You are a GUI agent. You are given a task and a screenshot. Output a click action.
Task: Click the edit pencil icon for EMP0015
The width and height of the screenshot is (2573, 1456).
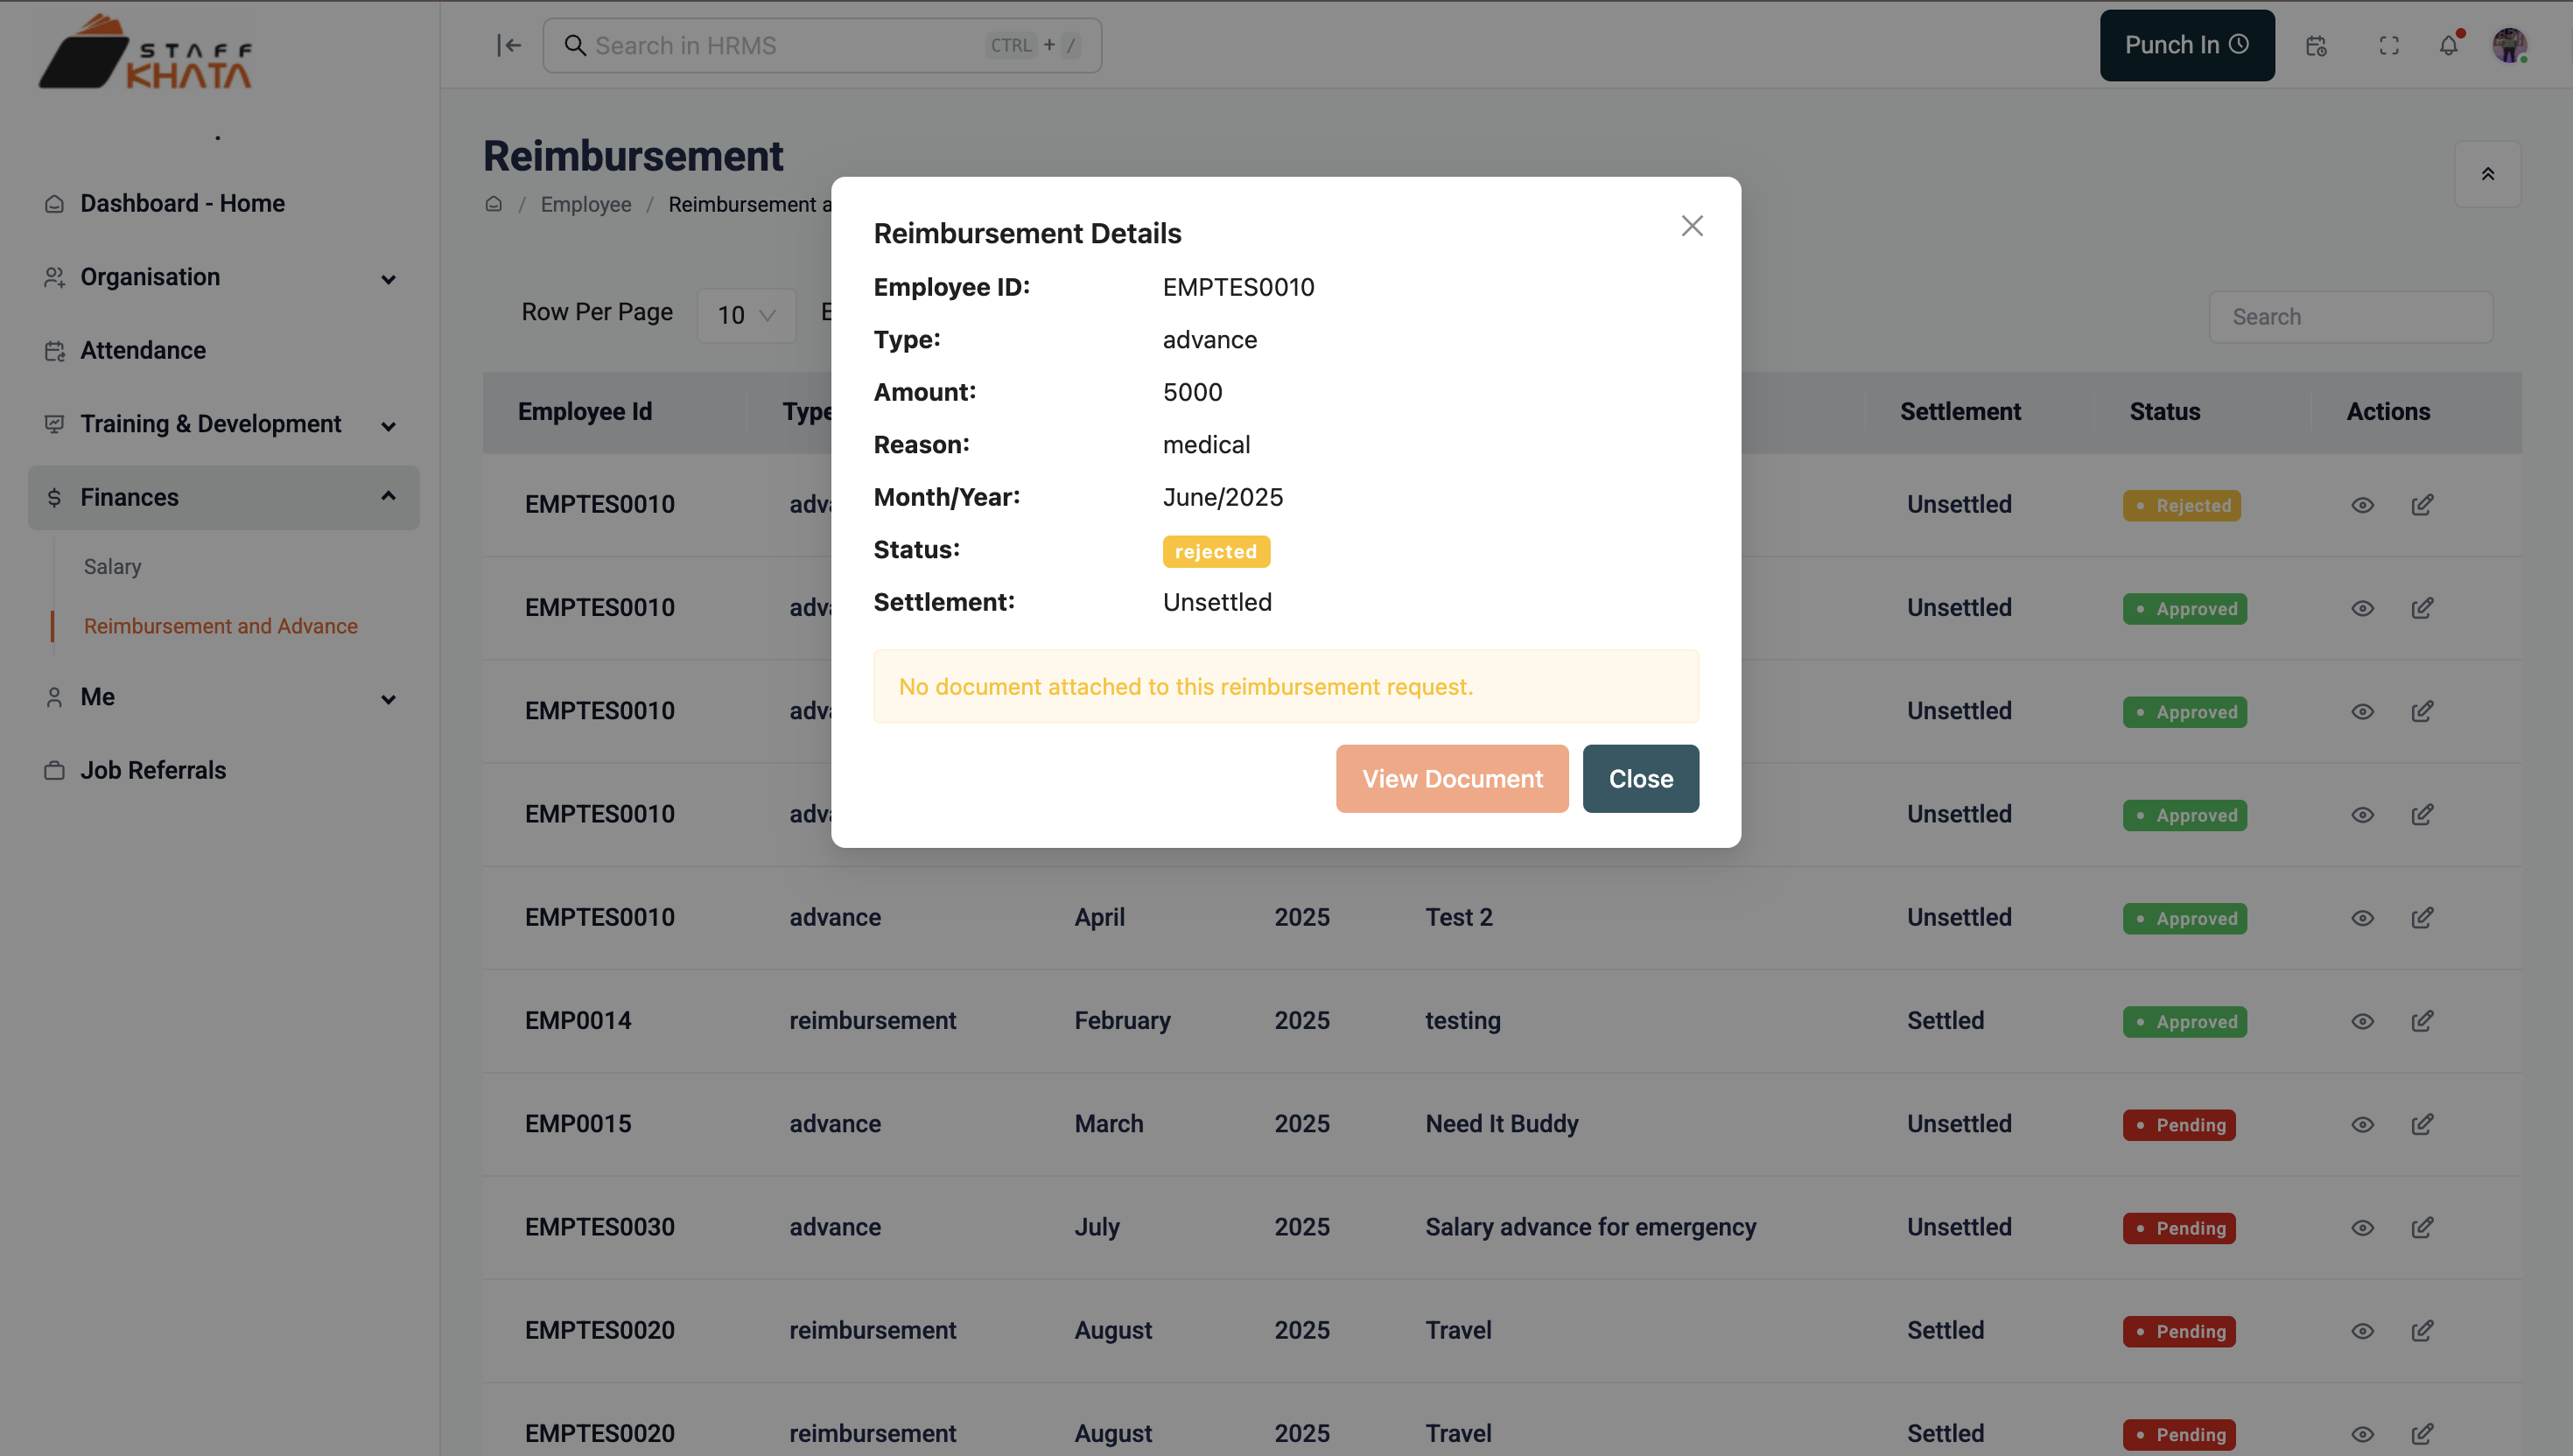(x=2423, y=1124)
